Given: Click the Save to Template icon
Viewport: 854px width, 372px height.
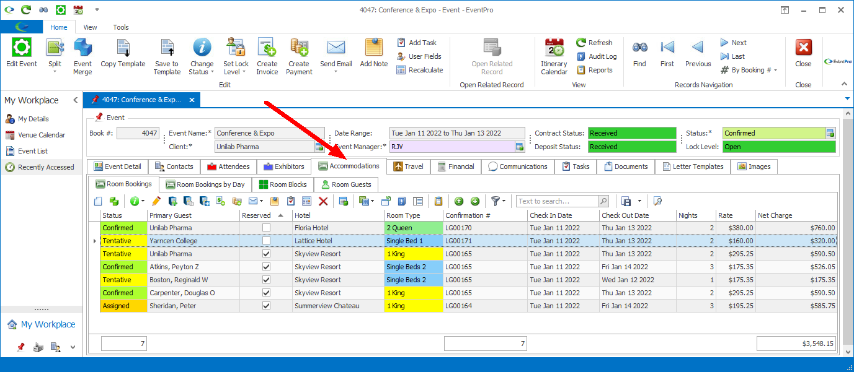Looking at the screenshot, I should [x=167, y=48].
